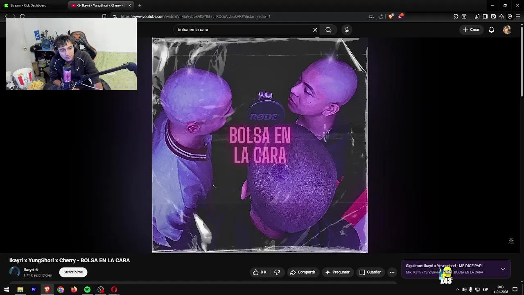Image resolution: width=524 pixels, height=295 pixels.
Task: Click the '1.71 K suscriptores' text
Action: point(38,275)
